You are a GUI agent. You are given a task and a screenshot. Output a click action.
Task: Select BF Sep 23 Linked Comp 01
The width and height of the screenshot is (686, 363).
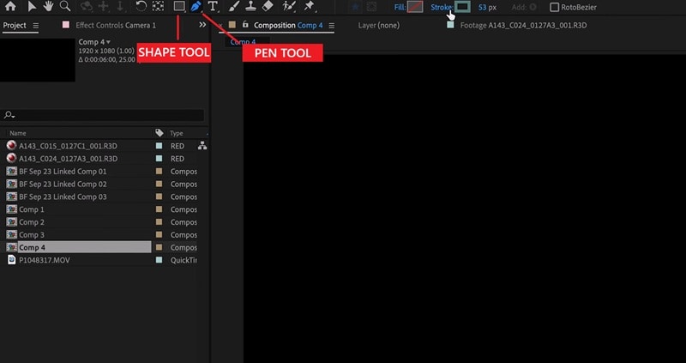pos(63,172)
